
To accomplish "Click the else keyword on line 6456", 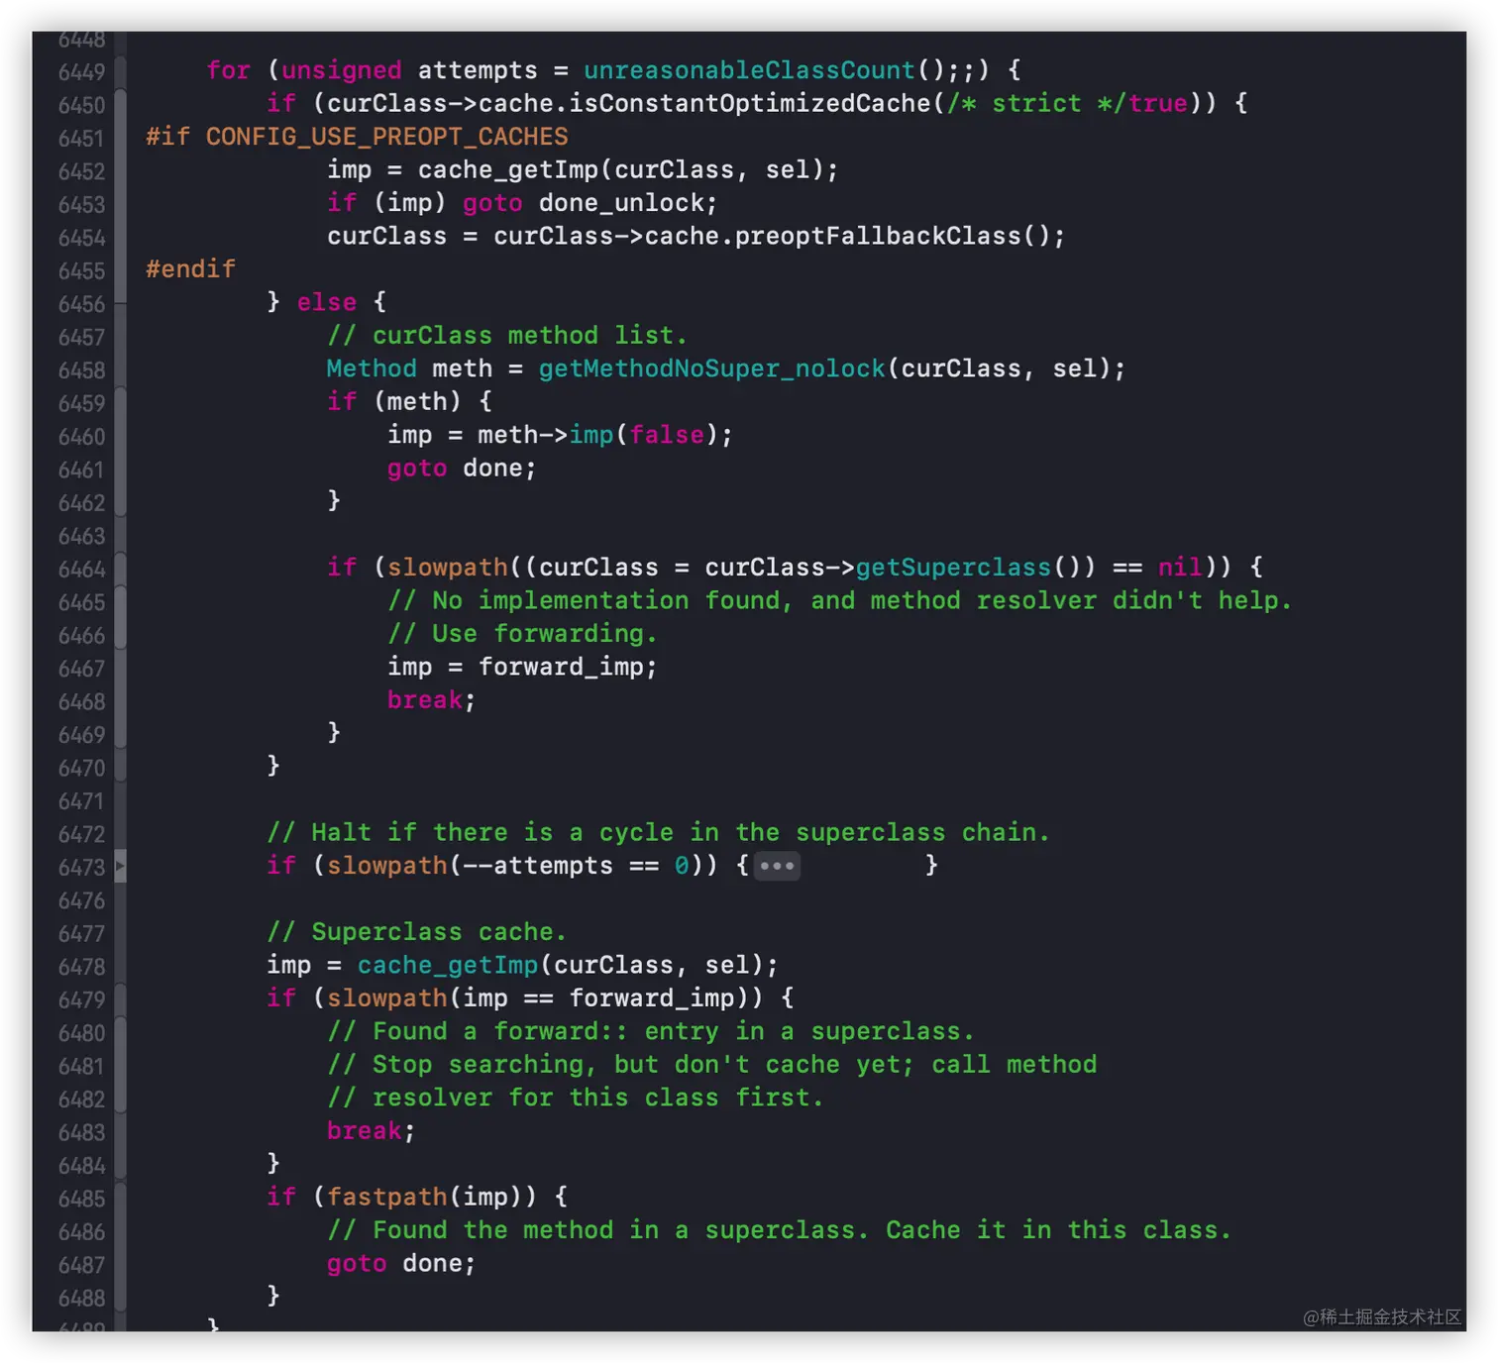I will click(327, 302).
